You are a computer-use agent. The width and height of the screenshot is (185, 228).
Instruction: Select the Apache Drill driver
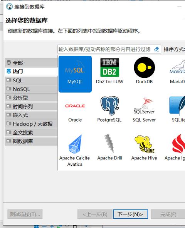click(x=109, y=147)
